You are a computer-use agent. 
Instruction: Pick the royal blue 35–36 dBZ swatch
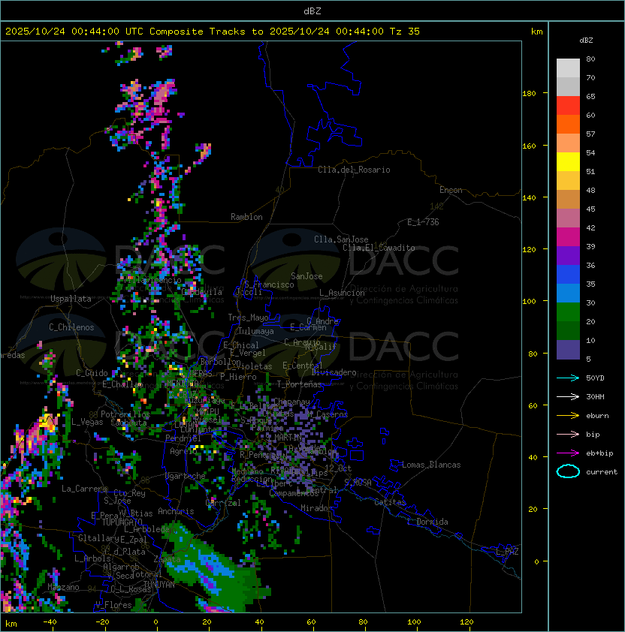568,275
